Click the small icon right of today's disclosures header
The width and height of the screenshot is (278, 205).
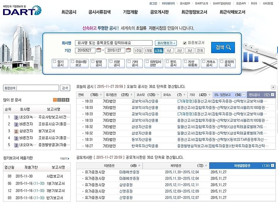273,87
